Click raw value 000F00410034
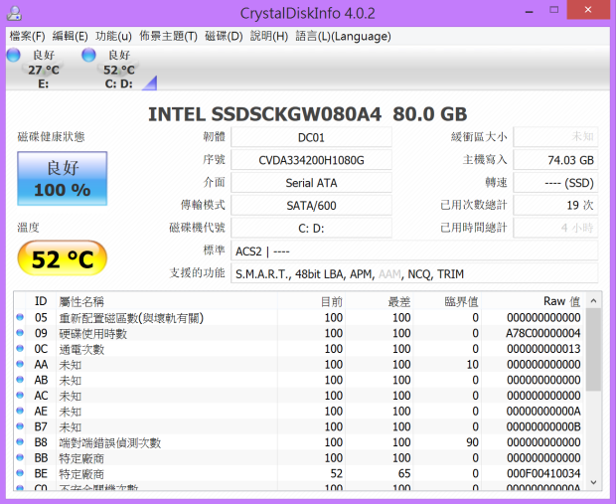616x504 pixels. [x=543, y=473]
